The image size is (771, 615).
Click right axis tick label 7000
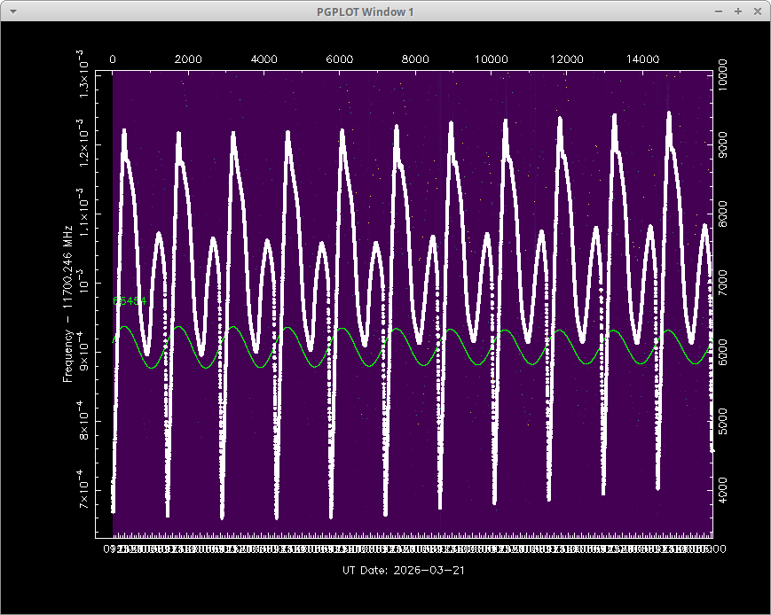tap(722, 283)
